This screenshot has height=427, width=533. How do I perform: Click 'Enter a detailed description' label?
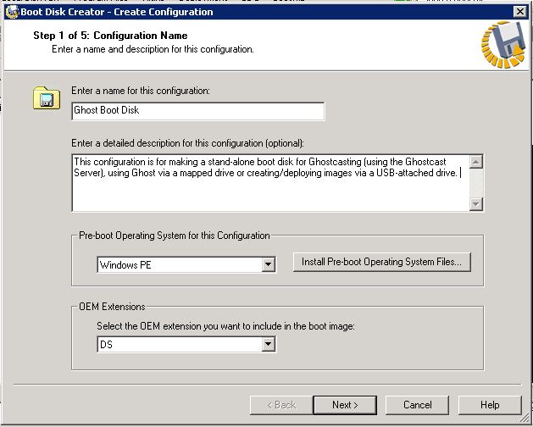pos(187,143)
